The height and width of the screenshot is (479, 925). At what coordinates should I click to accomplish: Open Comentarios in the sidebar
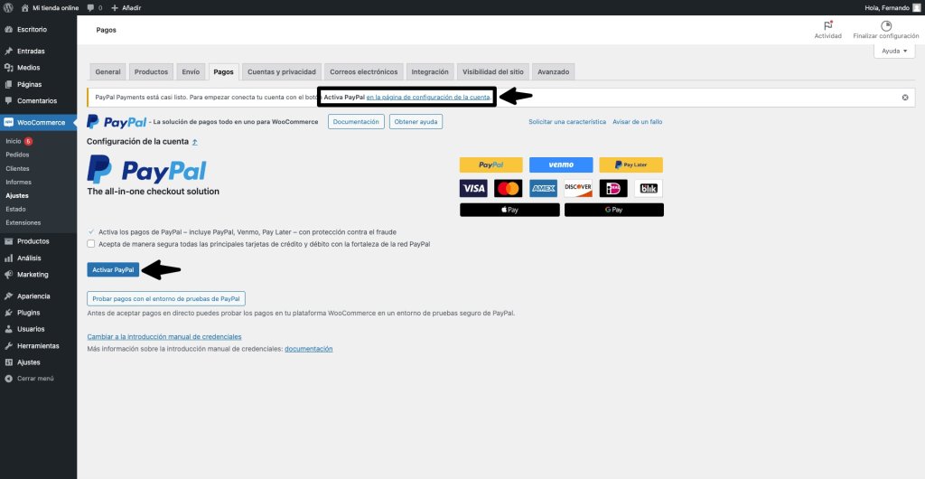point(38,101)
